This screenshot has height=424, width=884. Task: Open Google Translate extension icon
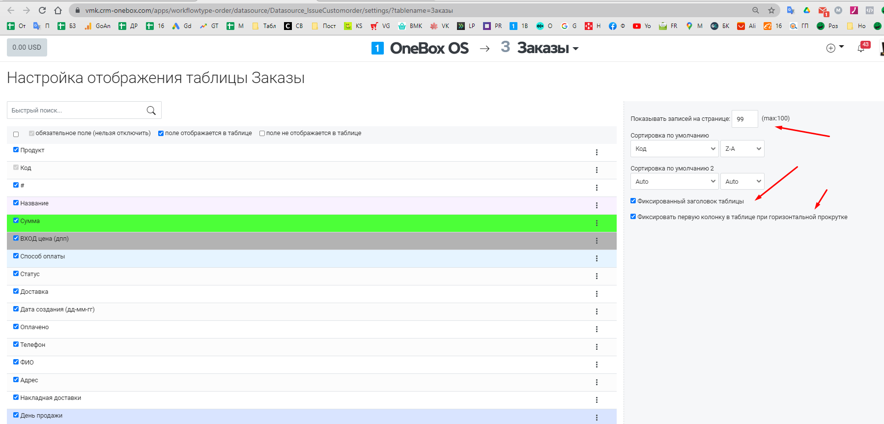pos(791,10)
